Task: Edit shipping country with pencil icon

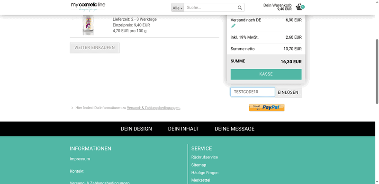Action: [x=233, y=26]
